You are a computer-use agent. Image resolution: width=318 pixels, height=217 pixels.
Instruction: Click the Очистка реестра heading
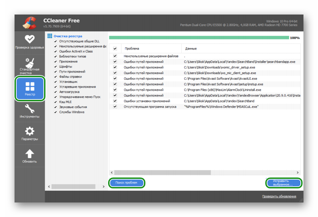68,36
